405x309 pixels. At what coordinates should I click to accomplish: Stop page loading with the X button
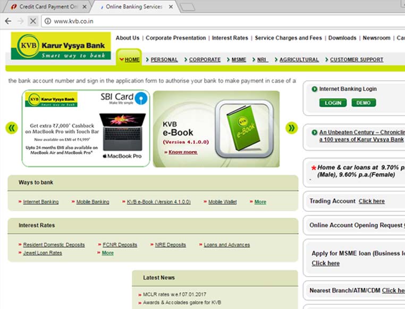(33, 21)
